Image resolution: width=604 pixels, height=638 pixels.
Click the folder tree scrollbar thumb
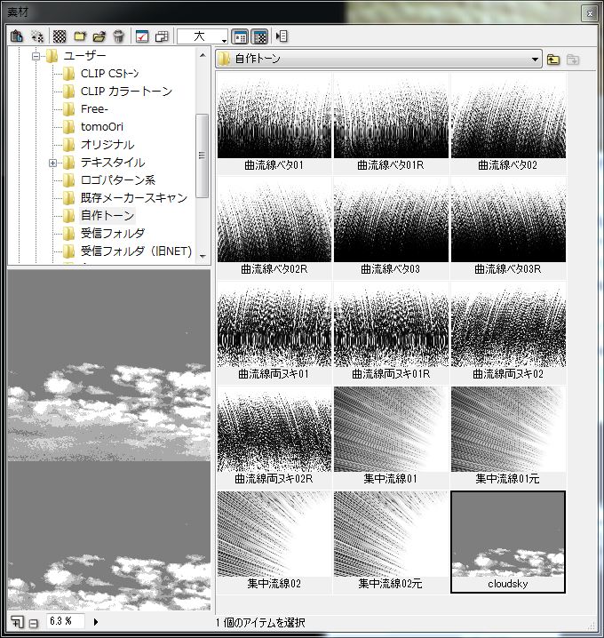pos(203,156)
